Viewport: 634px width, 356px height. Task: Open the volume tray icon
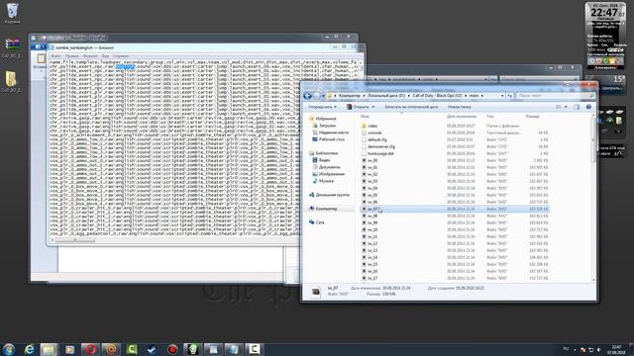point(599,349)
